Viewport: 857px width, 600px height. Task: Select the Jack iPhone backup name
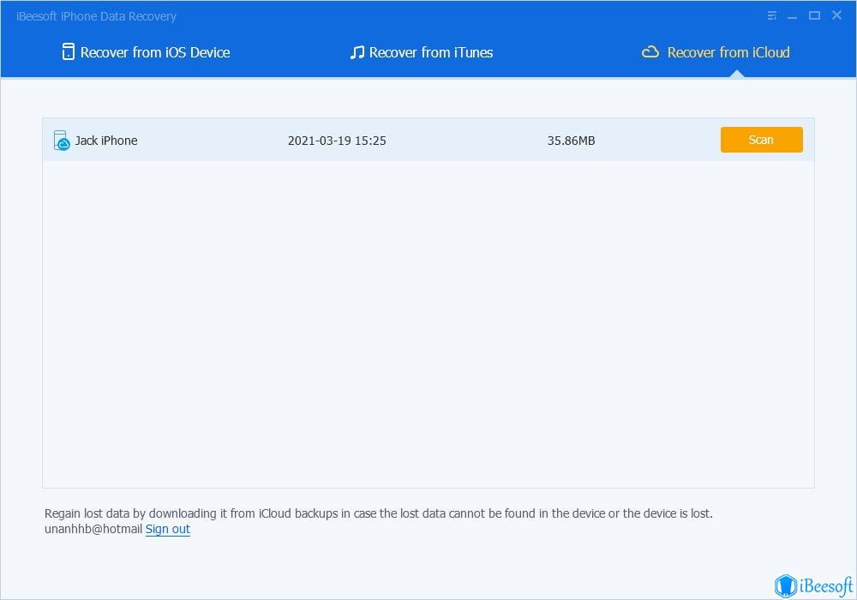coord(106,141)
